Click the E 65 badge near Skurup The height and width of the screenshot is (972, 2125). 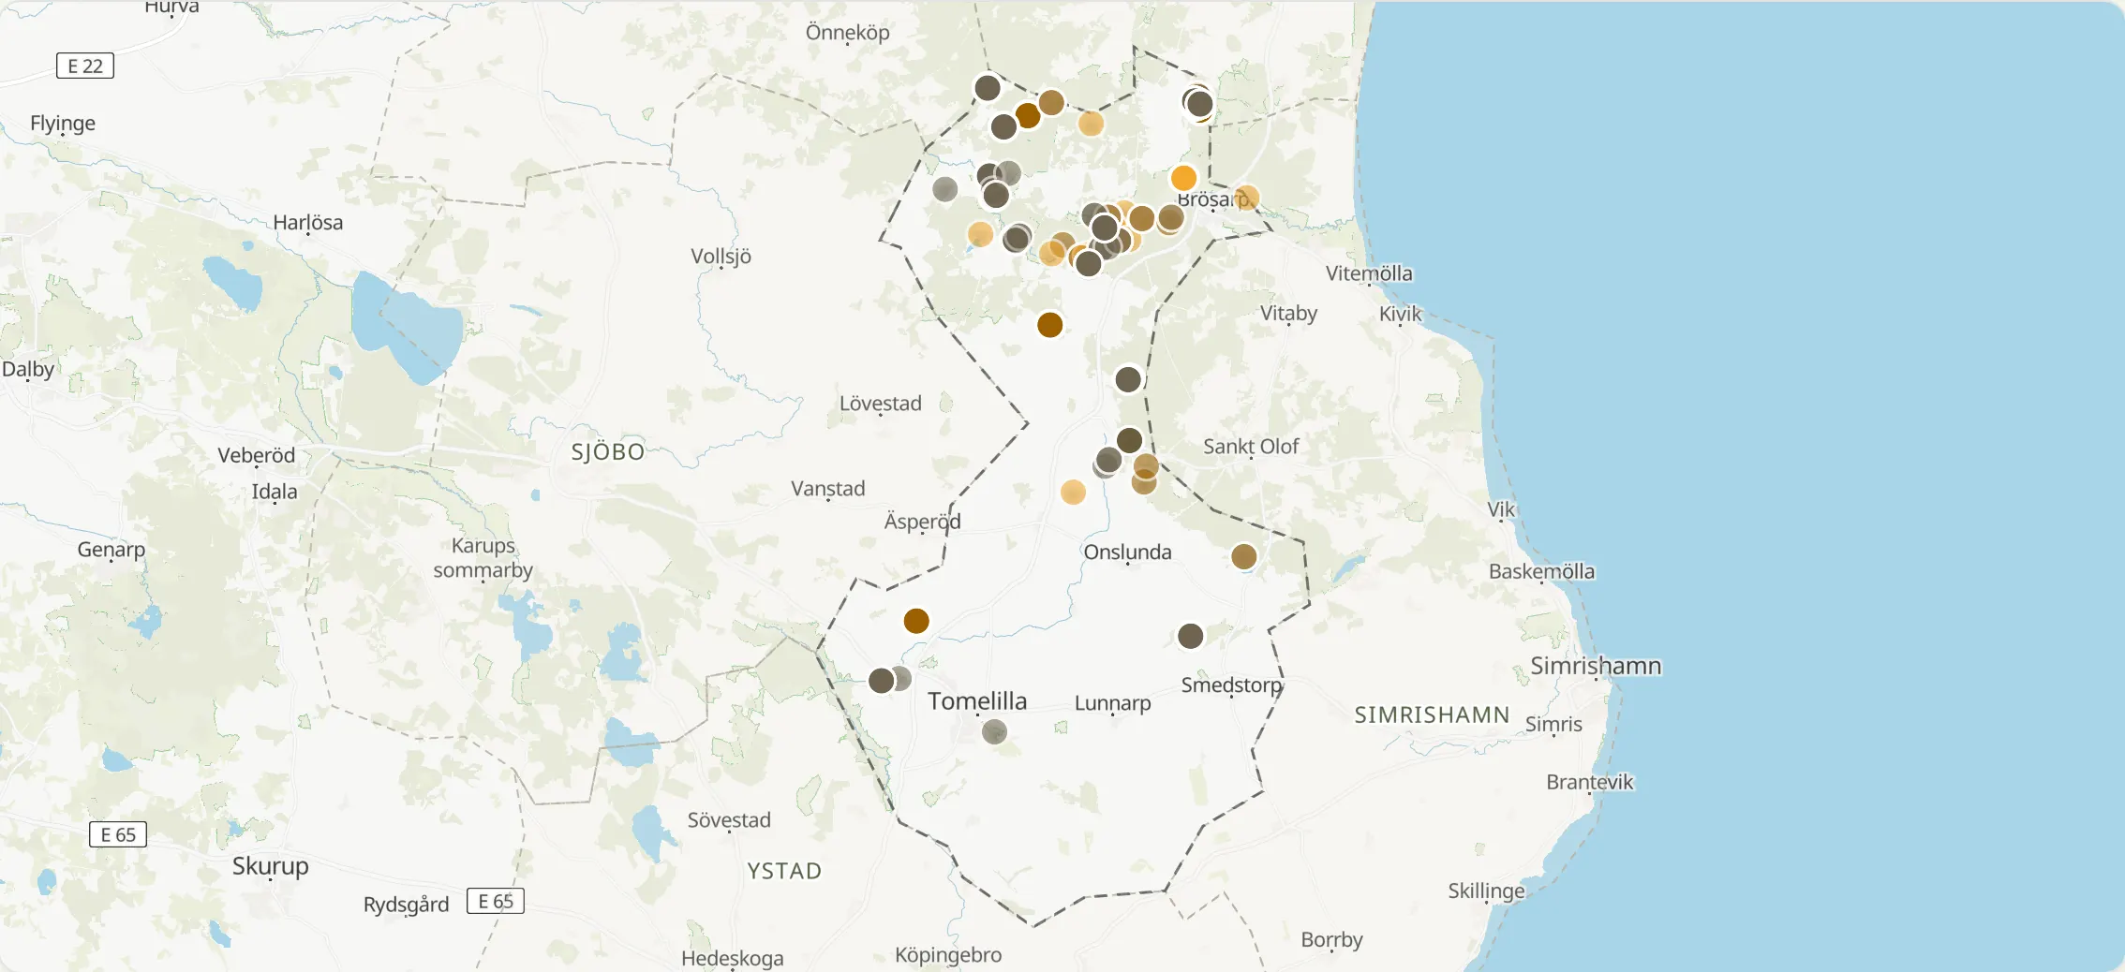(x=118, y=834)
